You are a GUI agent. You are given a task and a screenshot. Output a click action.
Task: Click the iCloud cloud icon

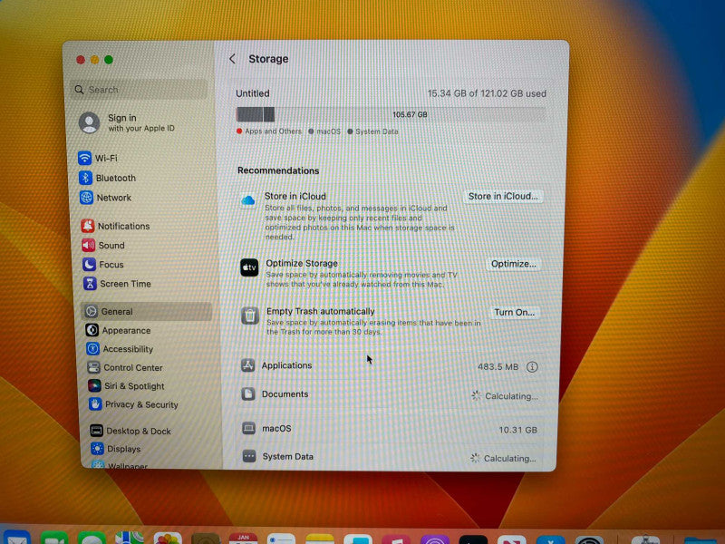[248, 200]
